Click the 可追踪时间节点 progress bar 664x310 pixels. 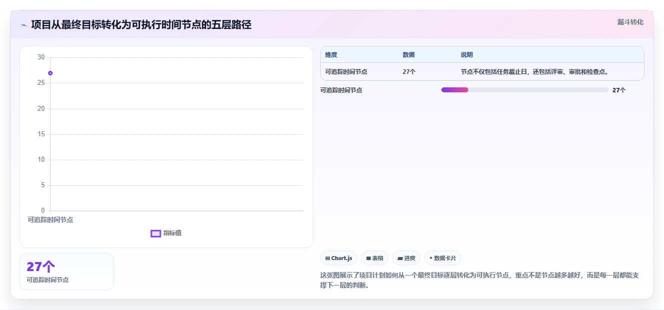point(524,90)
